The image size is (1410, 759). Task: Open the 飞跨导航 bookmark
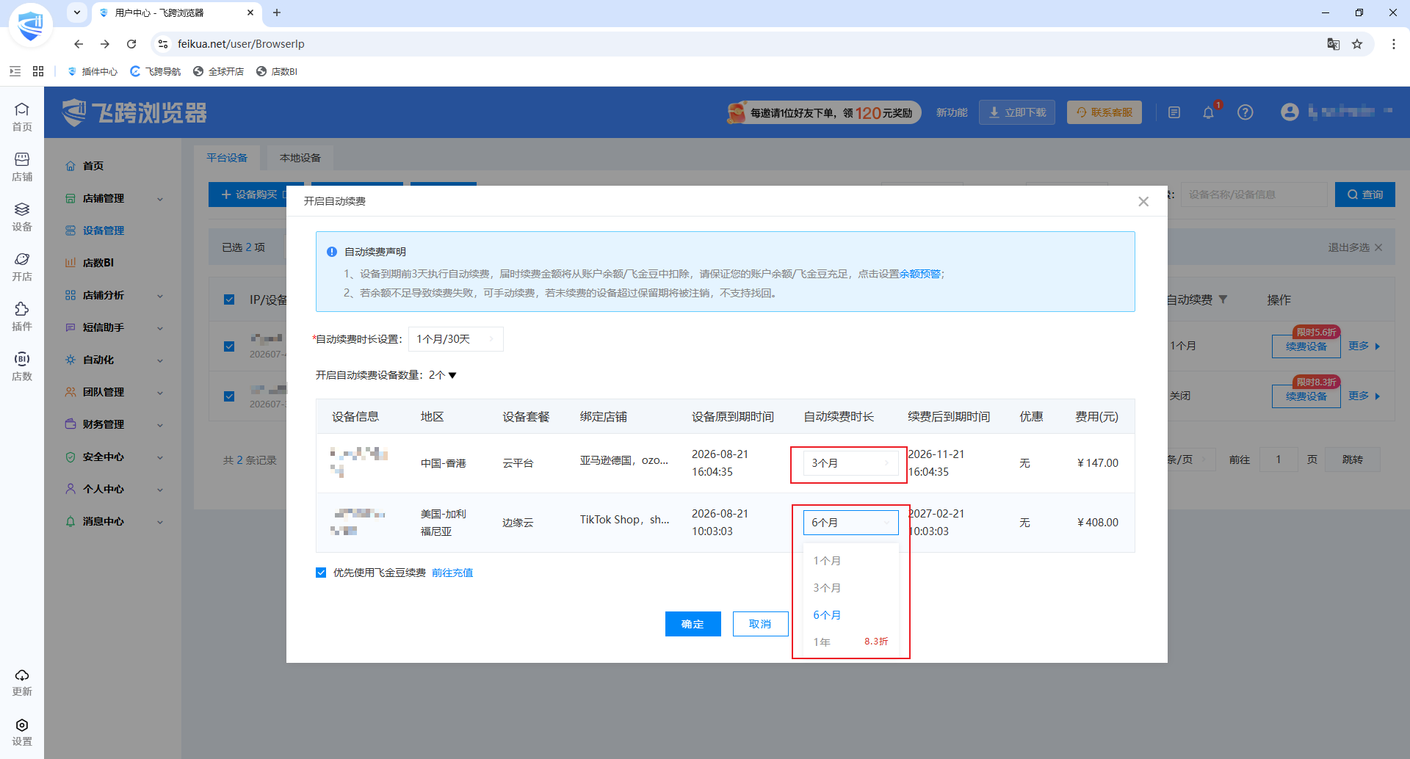click(x=155, y=71)
